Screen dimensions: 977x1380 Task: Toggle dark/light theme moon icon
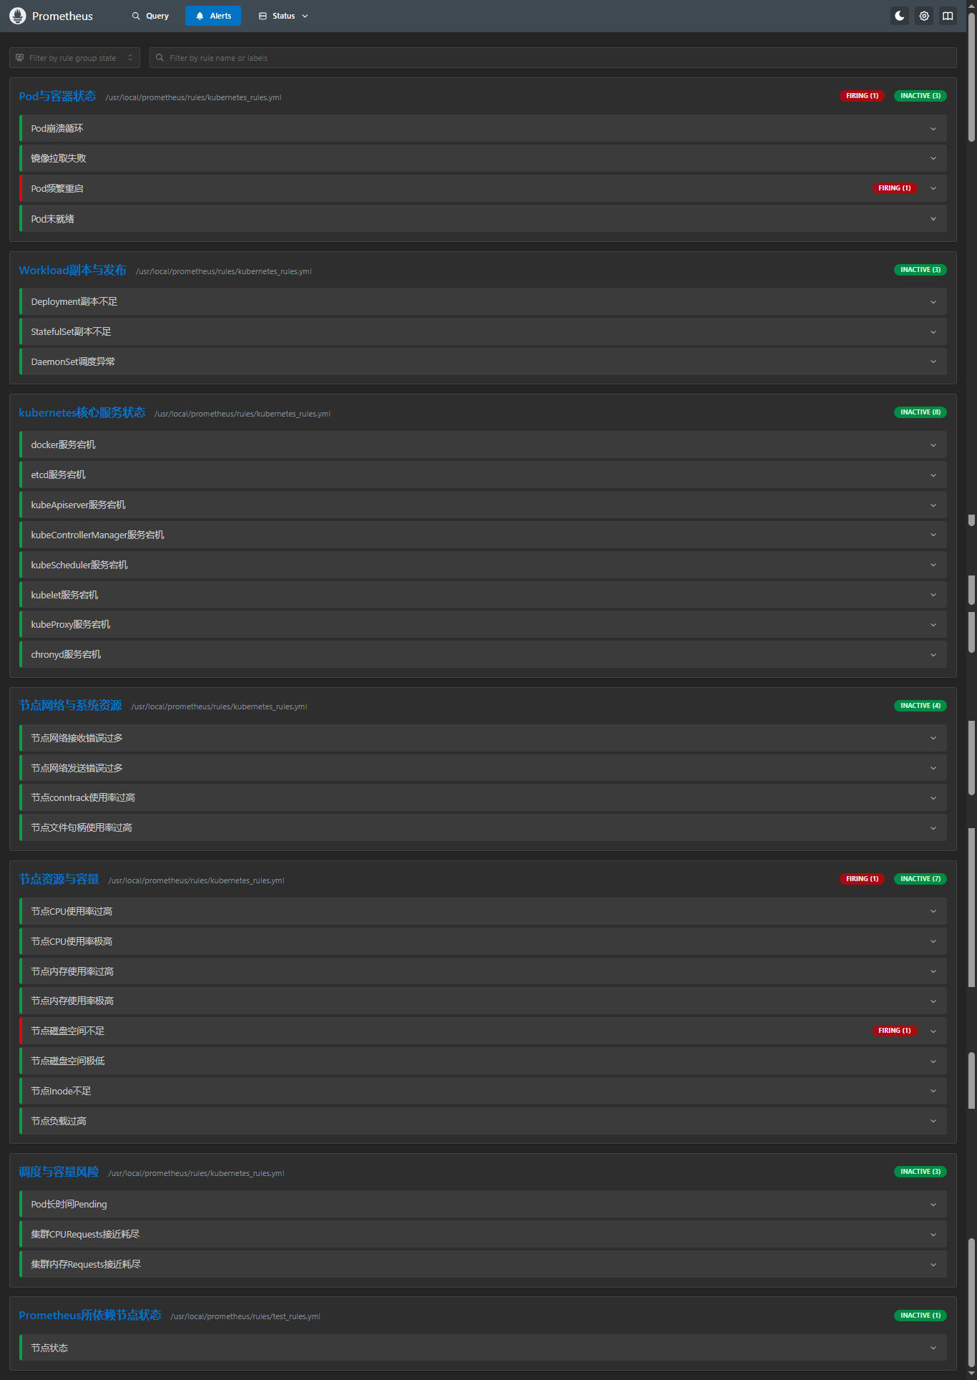900,16
